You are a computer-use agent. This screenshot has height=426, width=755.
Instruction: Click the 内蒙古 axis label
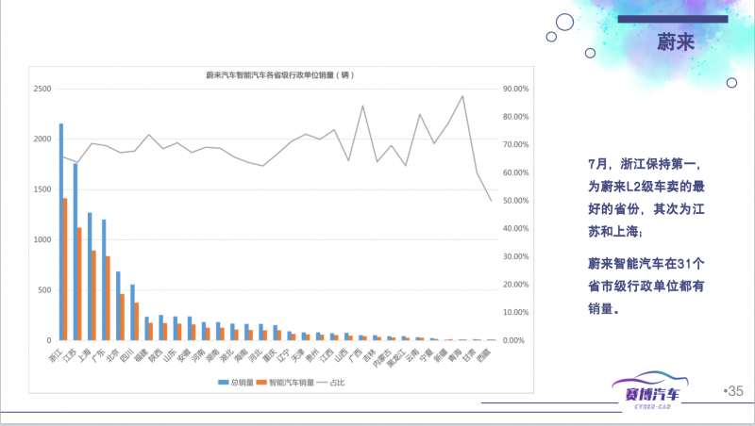coord(381,358)
